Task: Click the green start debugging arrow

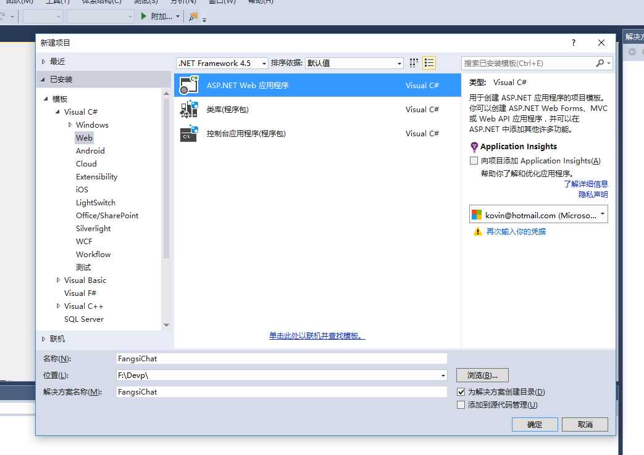Action: tap(143, 16)
